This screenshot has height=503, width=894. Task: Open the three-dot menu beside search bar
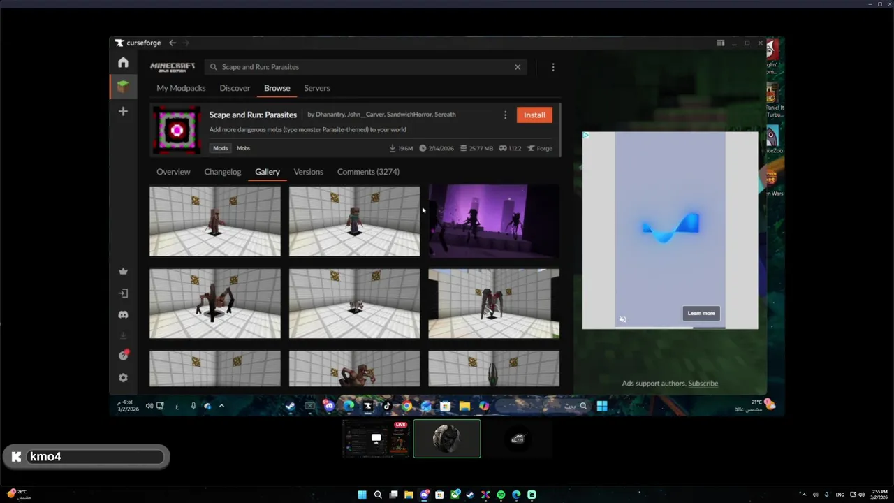553,67
